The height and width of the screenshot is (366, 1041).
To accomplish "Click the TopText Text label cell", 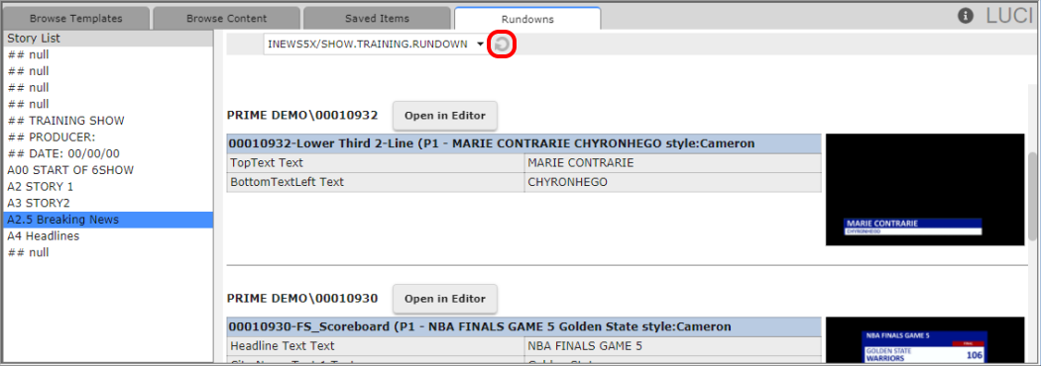I will click(375, 163).
